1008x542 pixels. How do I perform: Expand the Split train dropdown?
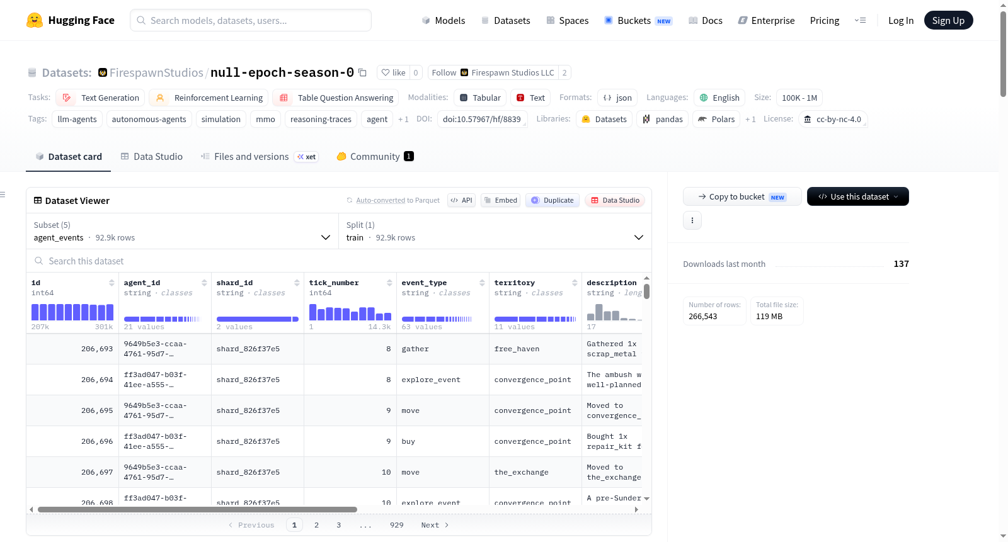click(495, 231)
